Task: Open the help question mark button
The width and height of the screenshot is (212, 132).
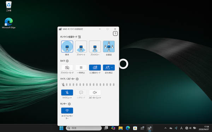Action: [x=115, y=33]
